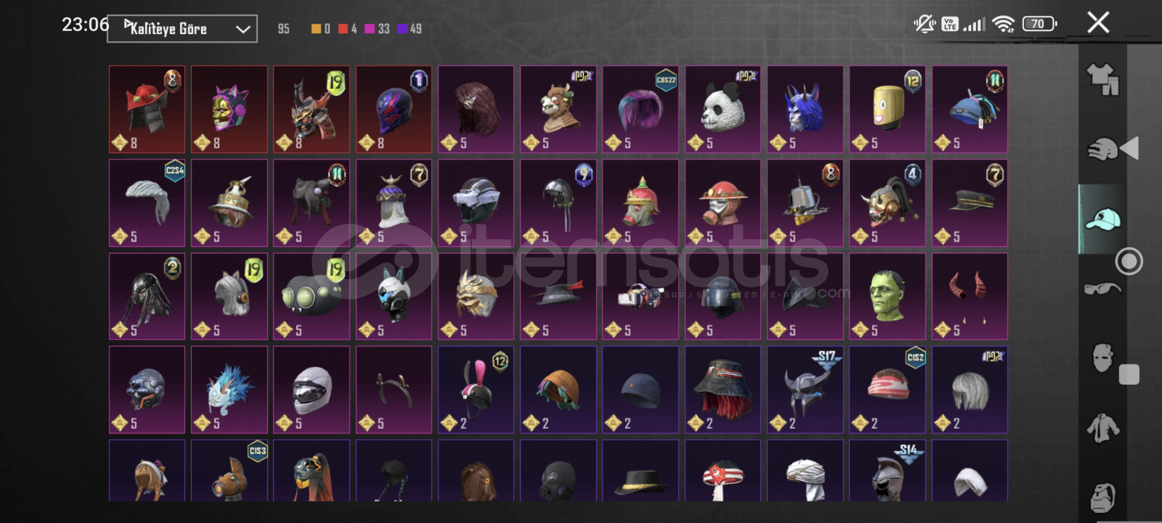1162x523 pixels.
Task: Open the outfits clothing category icon
Action: coord(1102,79)
